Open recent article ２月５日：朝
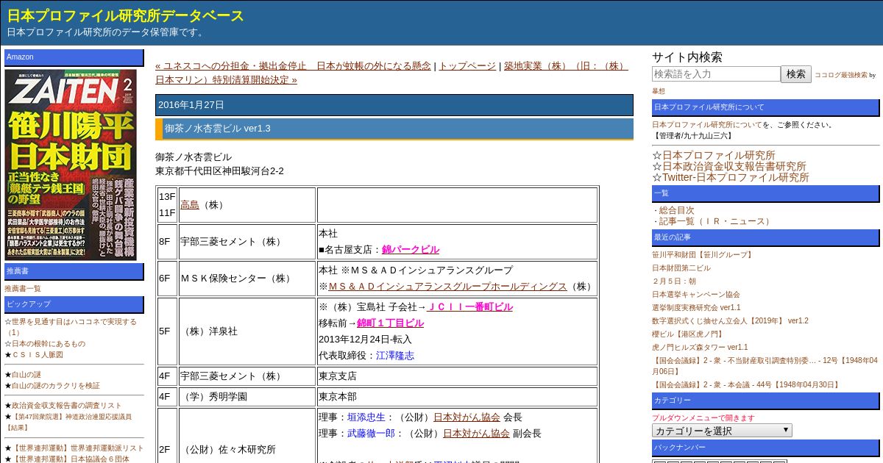The height and width of the screenshot is (463, 883). click(x=673, y=281)
